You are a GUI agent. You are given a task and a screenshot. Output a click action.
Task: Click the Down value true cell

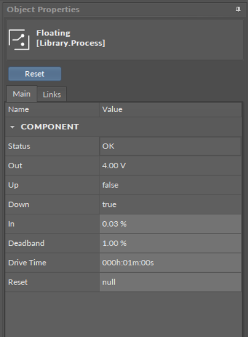[170, 204]
